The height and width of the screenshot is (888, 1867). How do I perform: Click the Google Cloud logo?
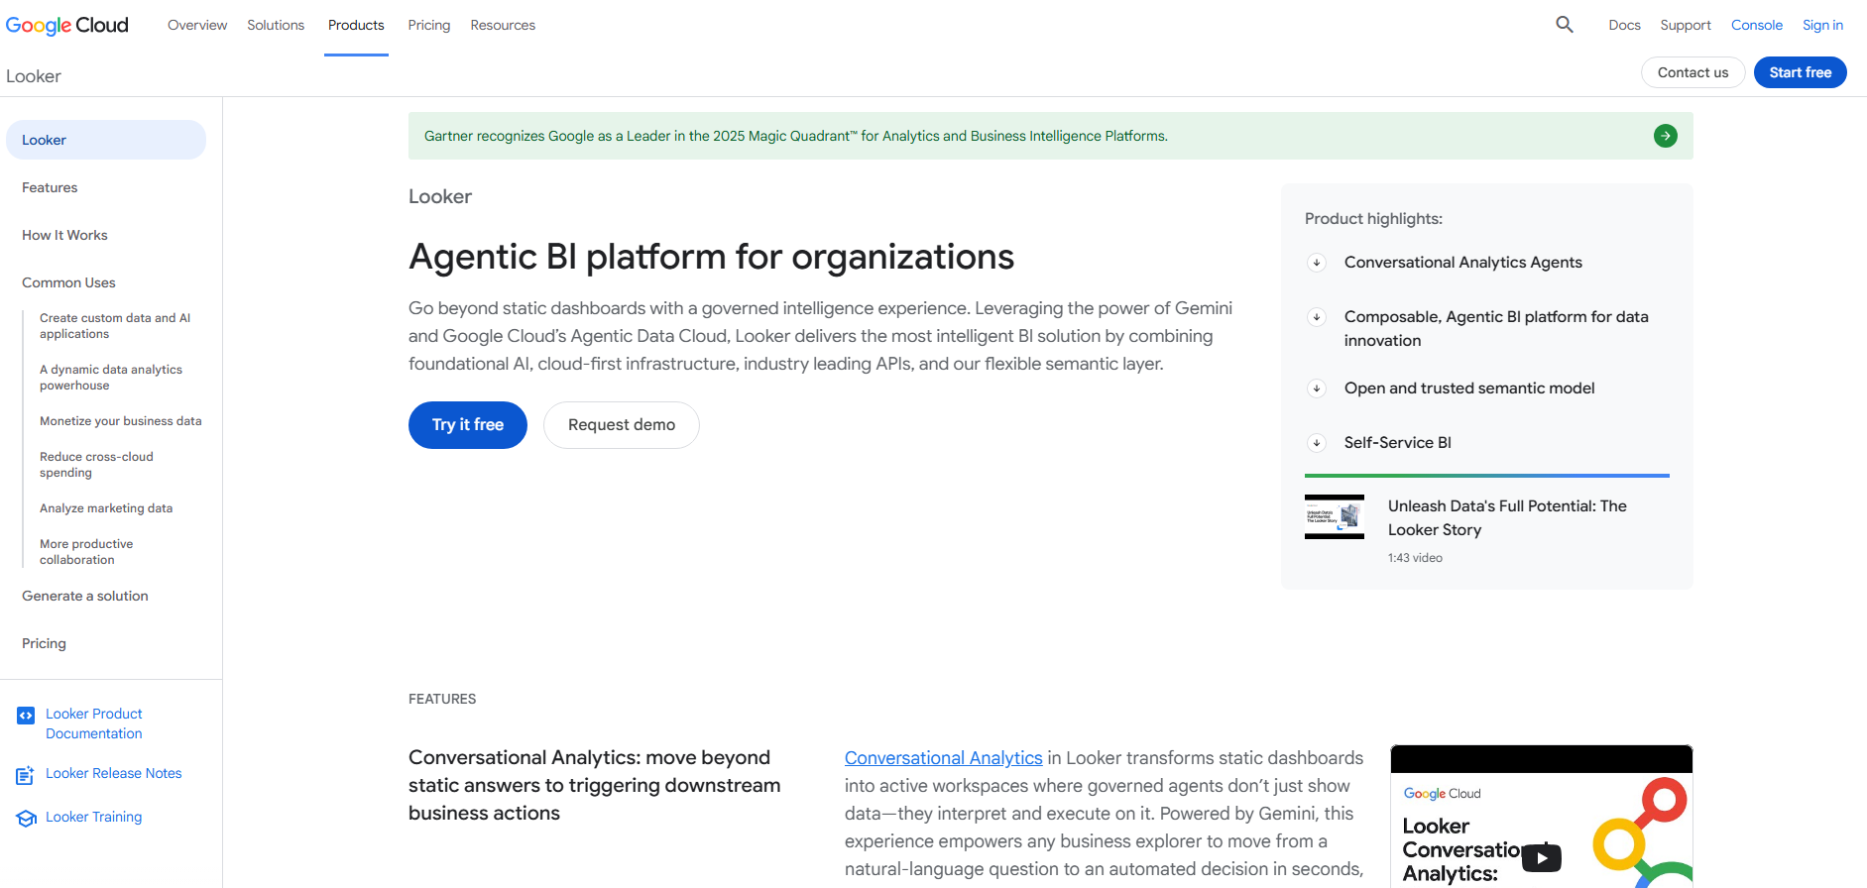(x=67, y=25)
